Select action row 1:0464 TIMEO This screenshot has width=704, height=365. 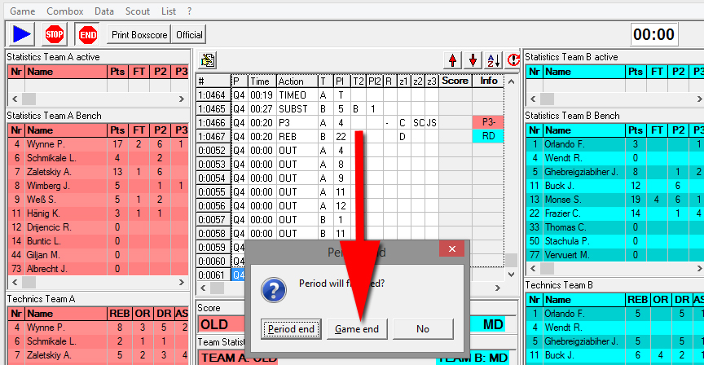coord(350,95)
